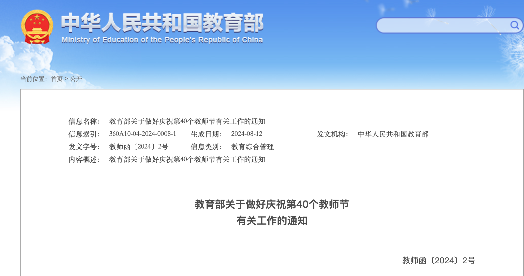
Task: Click the 信息名称 notice title text
Action: pyautogui.click(x=187, y=121)
